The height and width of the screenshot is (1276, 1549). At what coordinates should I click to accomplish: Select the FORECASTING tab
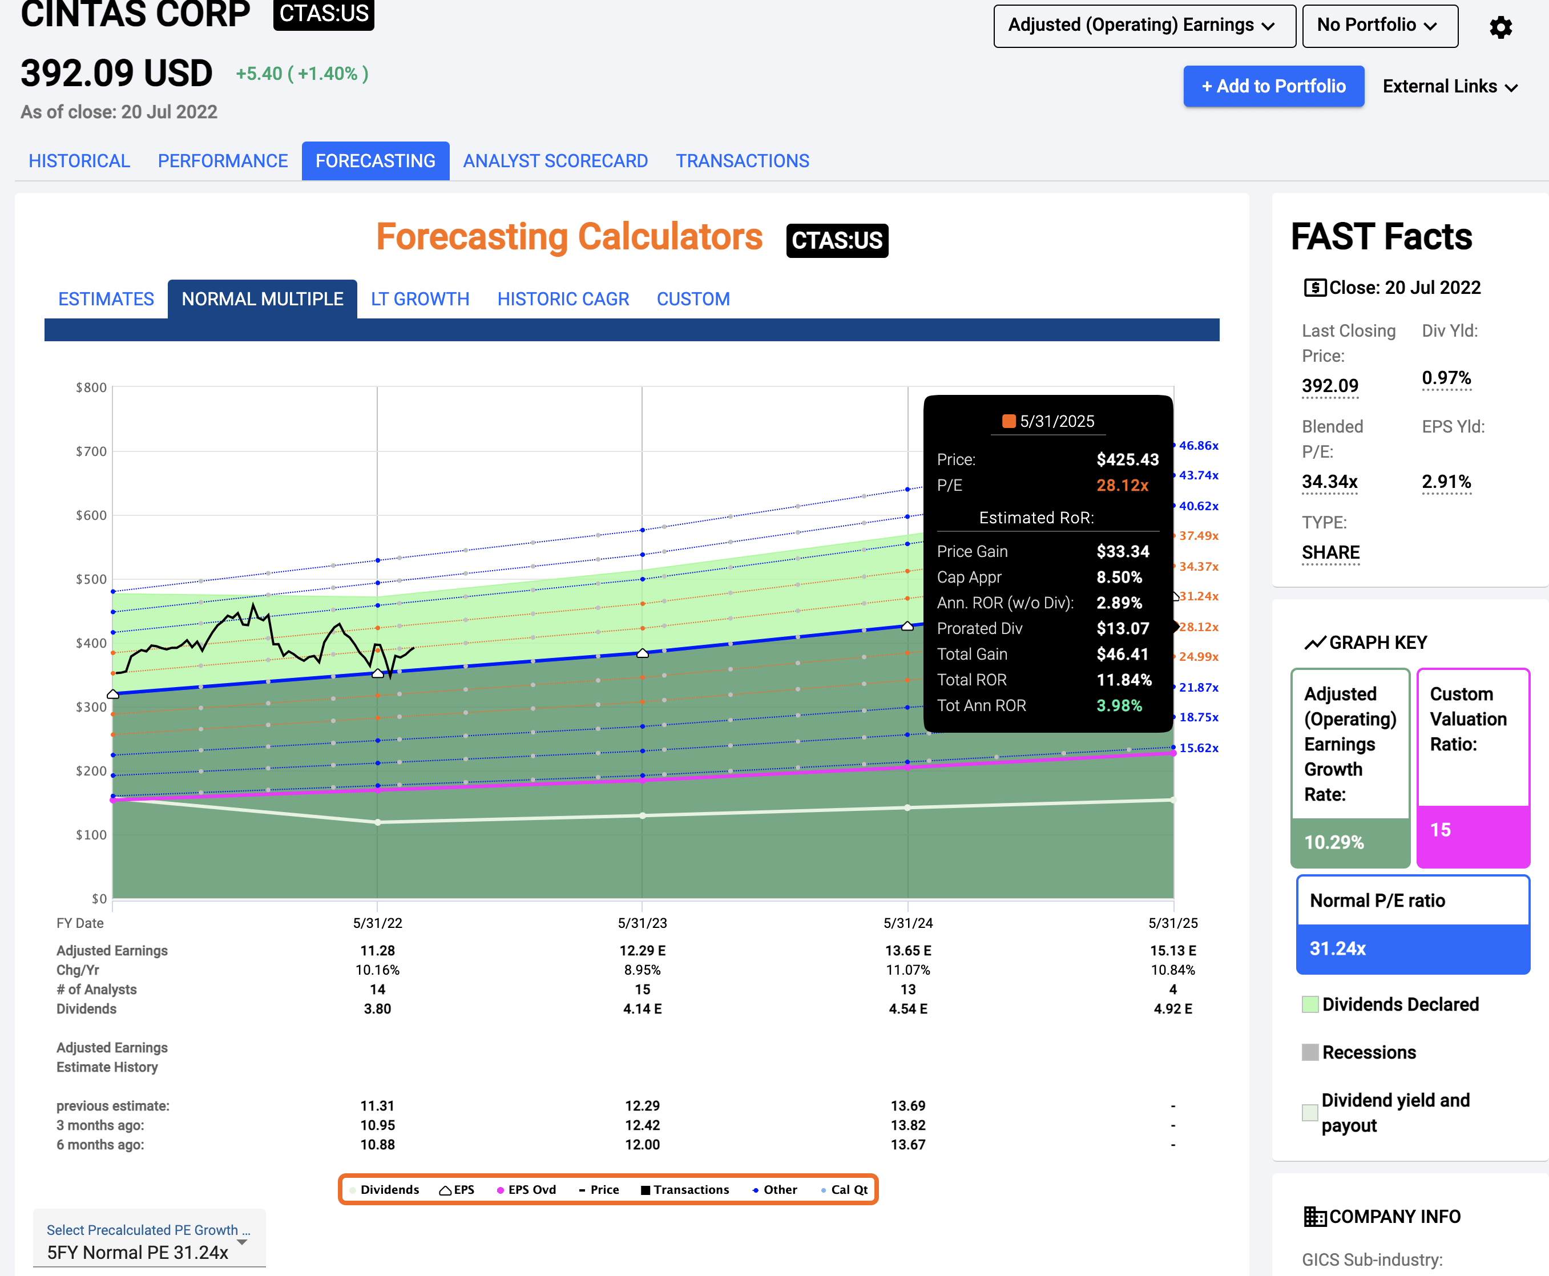376,161
